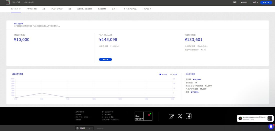Toggle the 取引量 legend marker on chart
275x131 pixels.
(x=171, y=74)
